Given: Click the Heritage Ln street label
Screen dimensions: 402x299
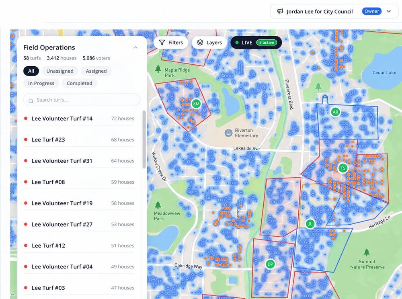Looking at the screenshot, I should pyautogui.click(x=379, y=222).
